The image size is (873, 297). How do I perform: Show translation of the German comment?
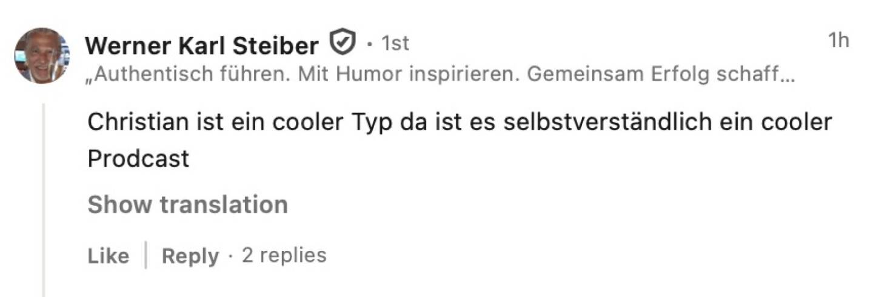tap(187, 205)
